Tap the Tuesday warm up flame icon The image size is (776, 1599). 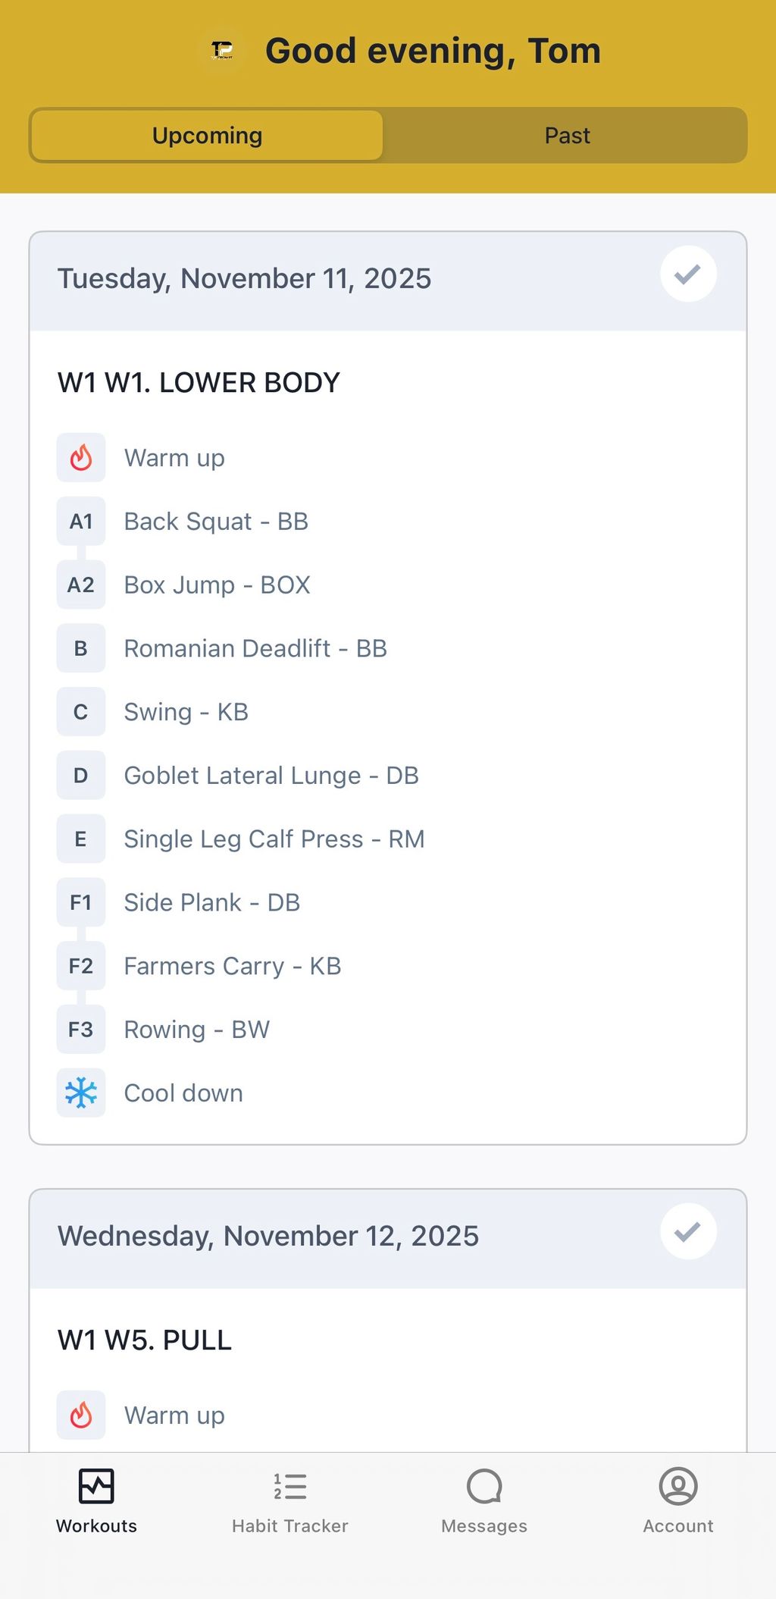tap(81, 458)
